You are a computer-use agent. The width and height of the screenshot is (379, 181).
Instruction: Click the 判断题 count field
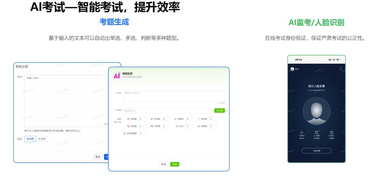(x=189, y=119)
